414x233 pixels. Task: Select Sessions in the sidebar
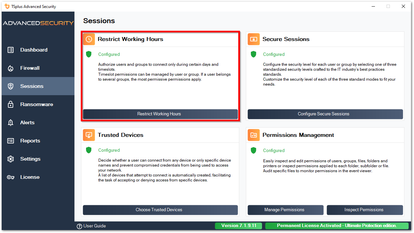pyautogui.click(x=32, y=86)
